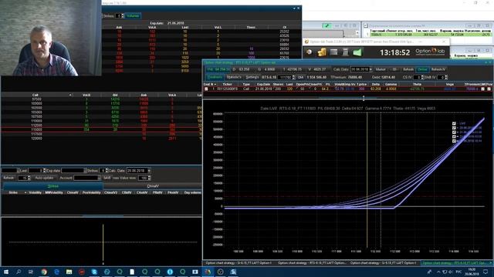The height and width of the screenshot is (277, 494).
Task: Open the table grid icon in Option-lab toolbar
Action: pyautogui.click(x=333, y=52)
